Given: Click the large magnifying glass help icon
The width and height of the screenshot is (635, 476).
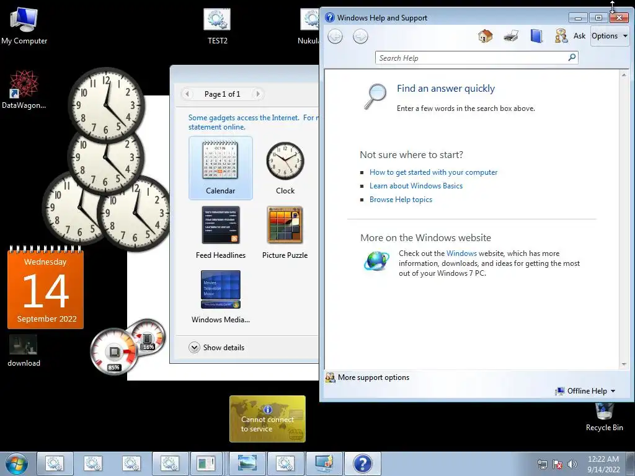Looking at the screenshot, I should coord(375,96).
